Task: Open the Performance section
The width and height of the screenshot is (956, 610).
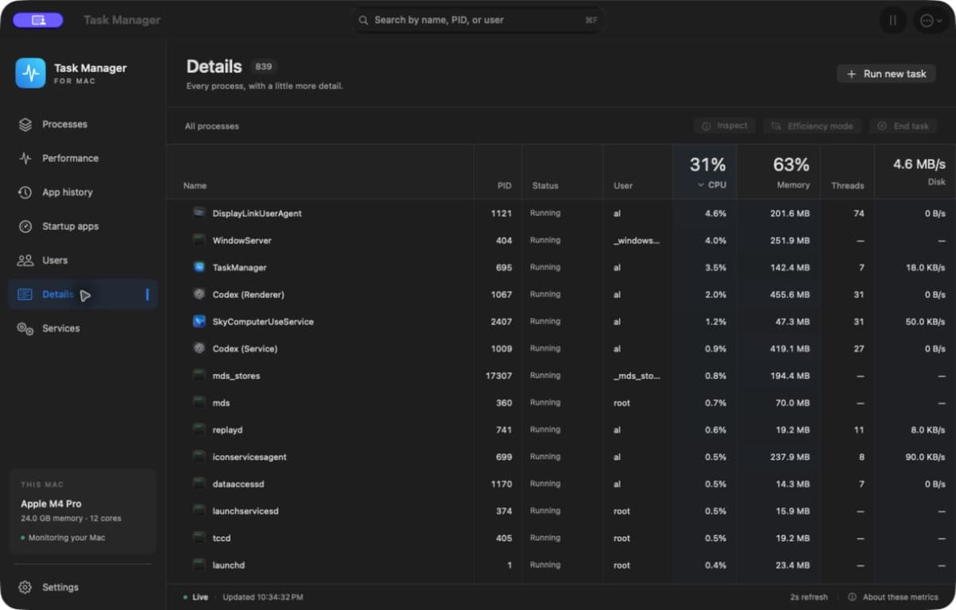Action: pos(83,158)
